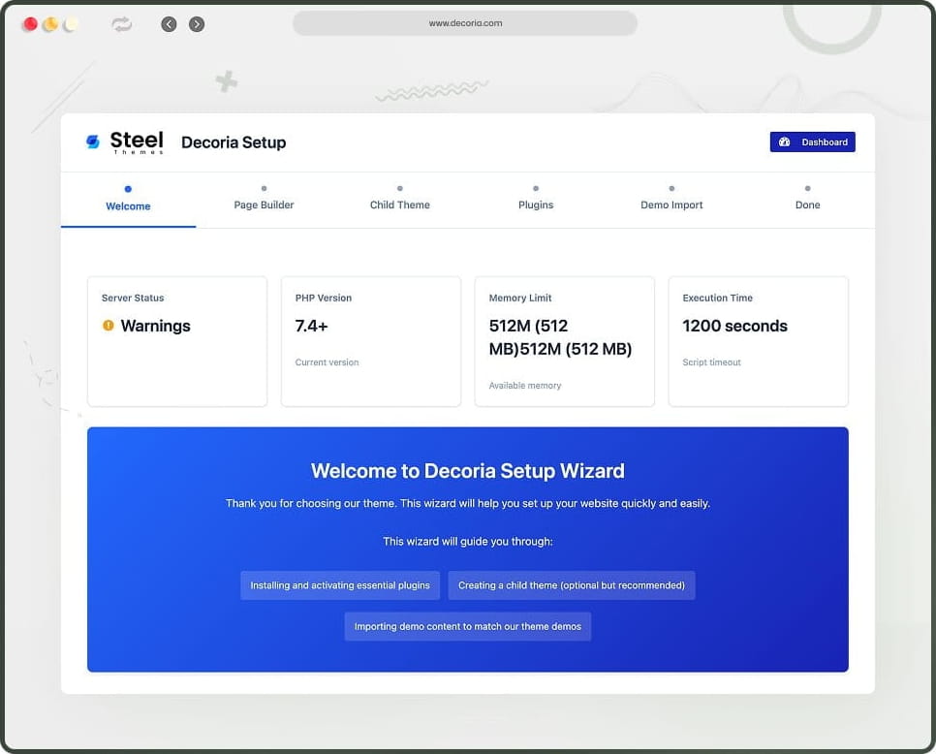Click the Server Status card
This screenshot has height=754, width=936.
coord(177,341)
